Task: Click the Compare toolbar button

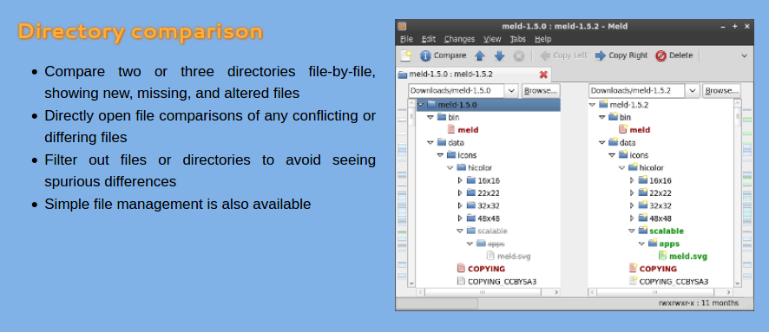Action: (x=443, y=55)
